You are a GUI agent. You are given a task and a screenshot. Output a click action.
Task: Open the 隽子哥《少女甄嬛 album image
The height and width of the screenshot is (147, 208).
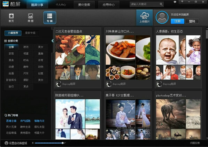pos(121,114)
